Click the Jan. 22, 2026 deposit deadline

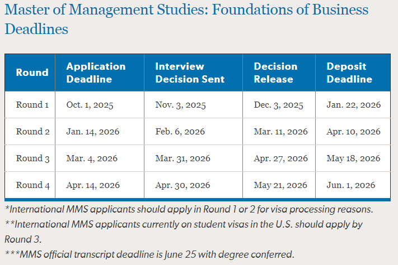tap(354, 105)
